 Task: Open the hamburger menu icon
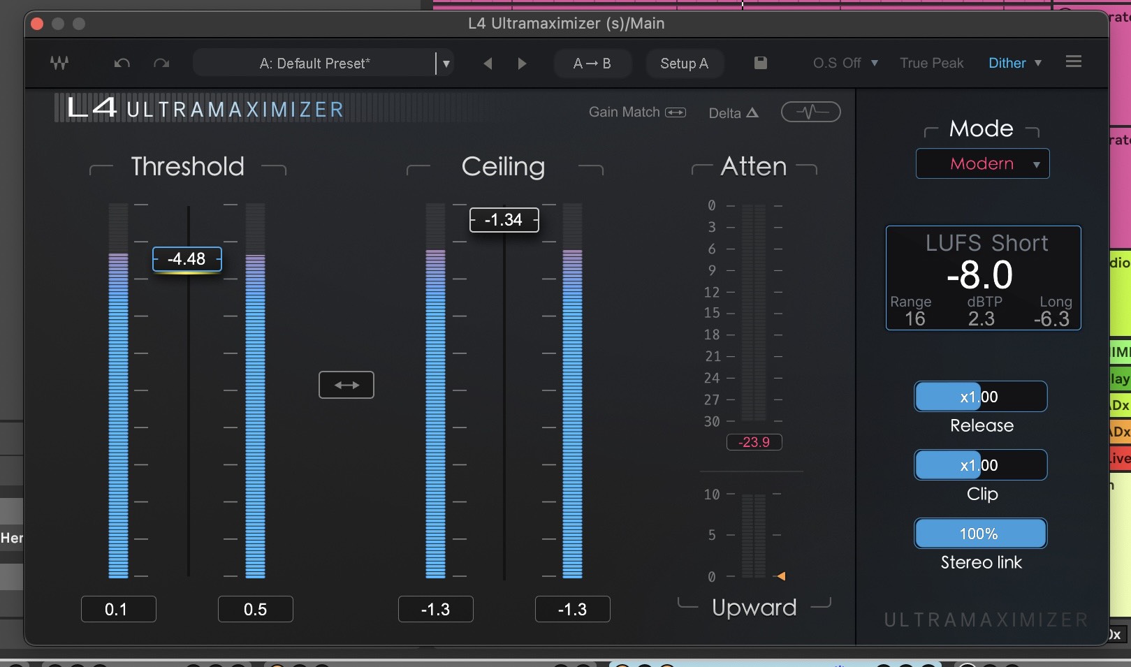point(1074,62)
